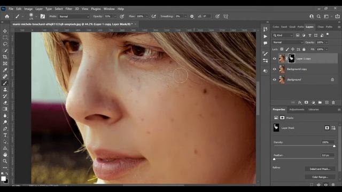Select the Move tool
342x192 pixels.
[x=5, y=31]
